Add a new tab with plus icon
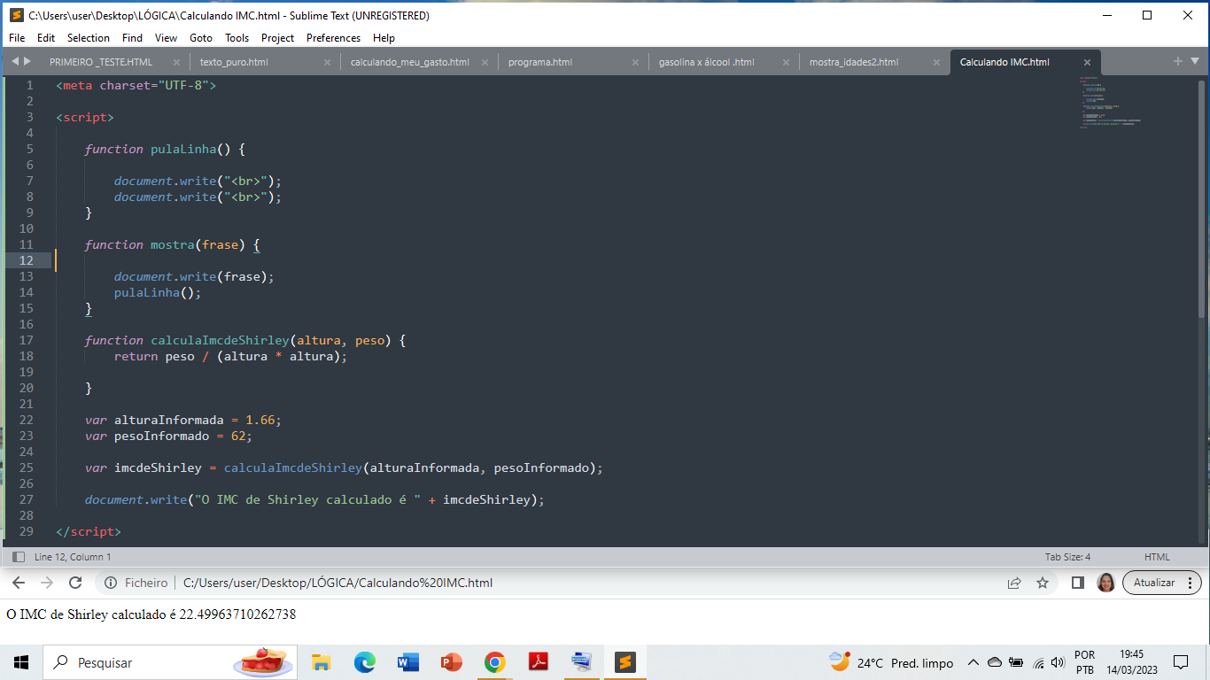 coord(1178,61)
